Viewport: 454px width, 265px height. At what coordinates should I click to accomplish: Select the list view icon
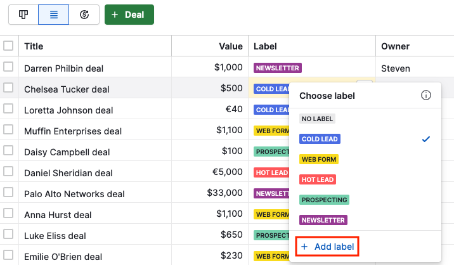click(54, 15)
